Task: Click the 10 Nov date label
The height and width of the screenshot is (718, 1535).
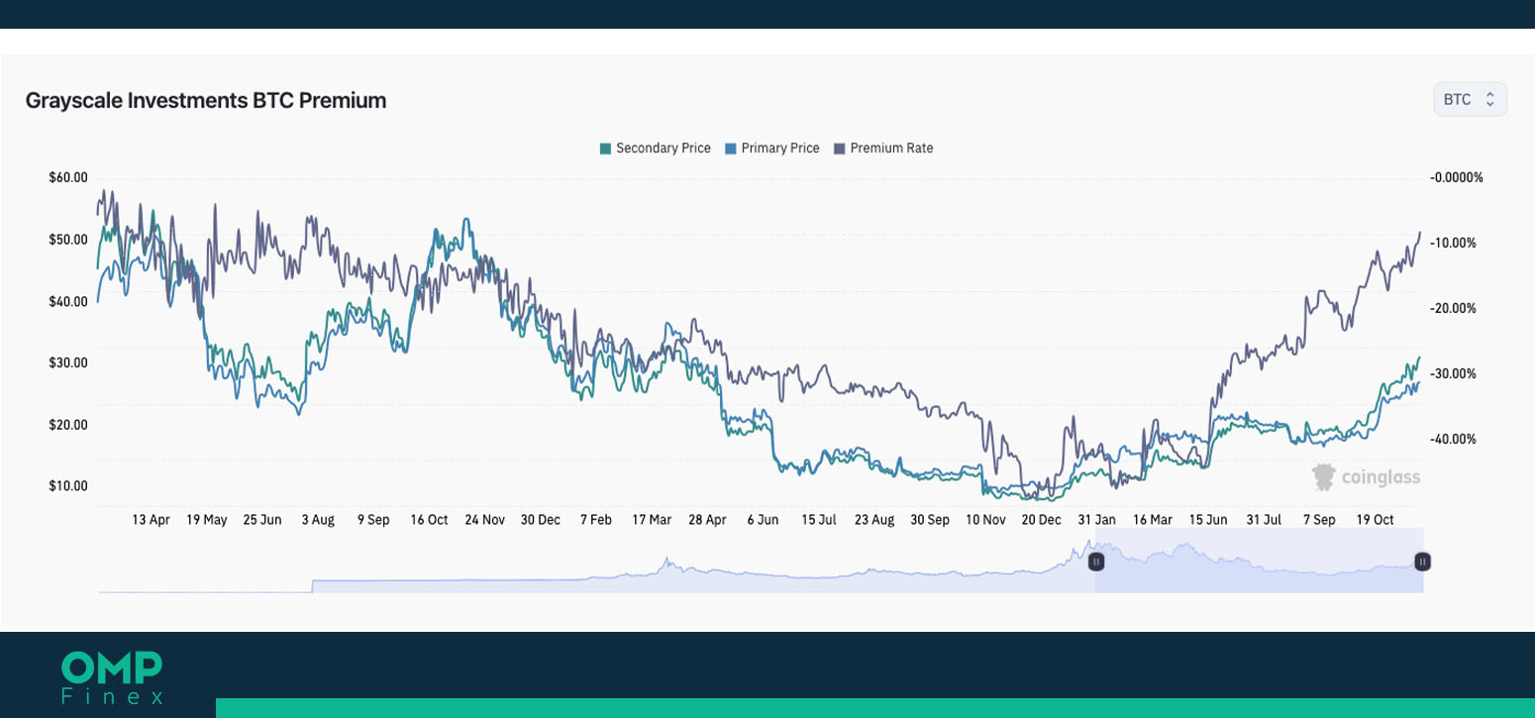Action: 985,519
